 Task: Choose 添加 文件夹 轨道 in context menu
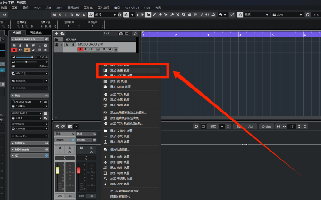pos(131,131)
